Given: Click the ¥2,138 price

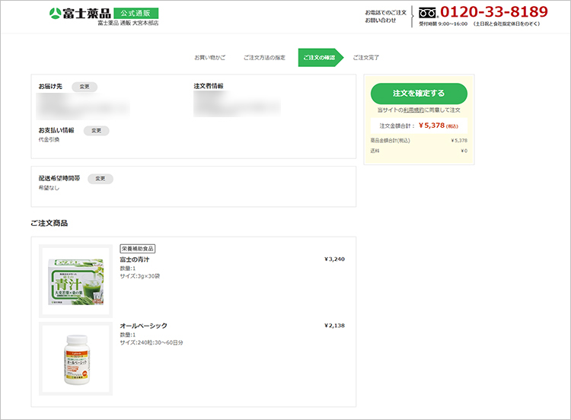Looking at the screenshot, I should pos(334,326).
